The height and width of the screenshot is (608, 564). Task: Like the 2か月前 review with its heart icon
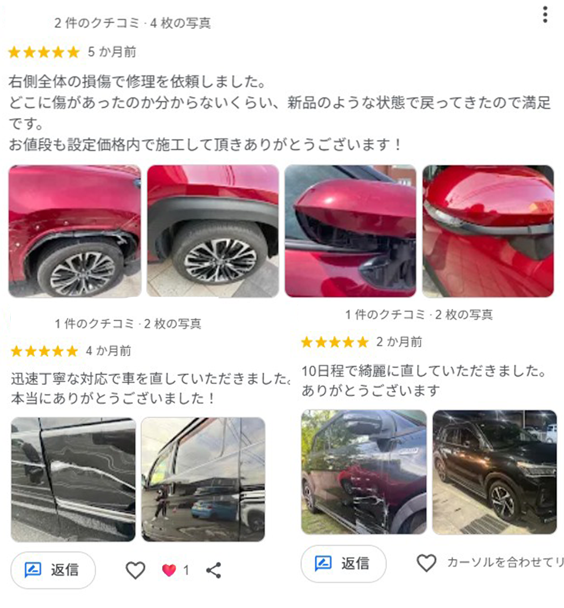426,563
